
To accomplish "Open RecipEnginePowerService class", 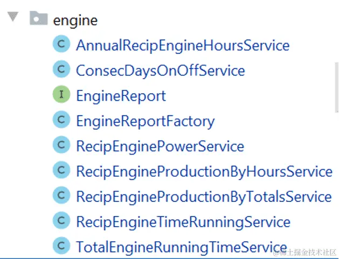I will pyautogui.click(x=160, y=146).
